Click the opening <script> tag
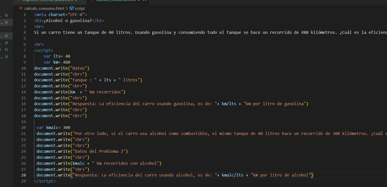 pos(44,50)
